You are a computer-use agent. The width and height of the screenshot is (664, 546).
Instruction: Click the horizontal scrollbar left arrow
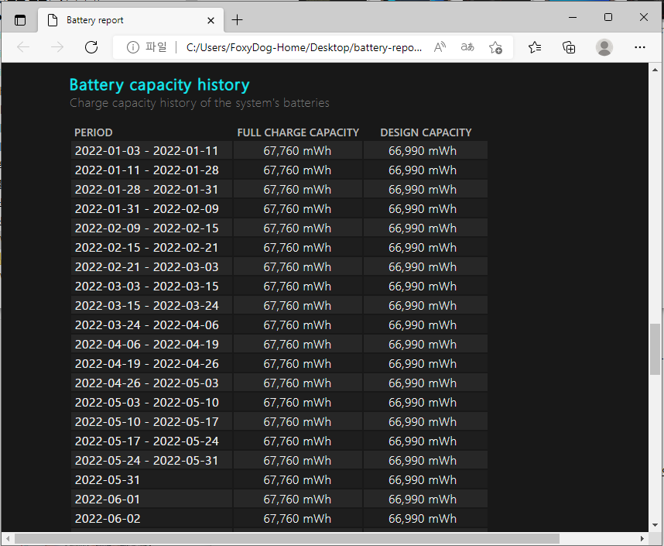(x=7, y=538)
